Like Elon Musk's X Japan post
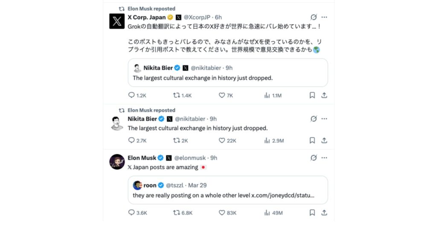Image resolution: width=437 pixels, height=246 pixels. (222, 213)
